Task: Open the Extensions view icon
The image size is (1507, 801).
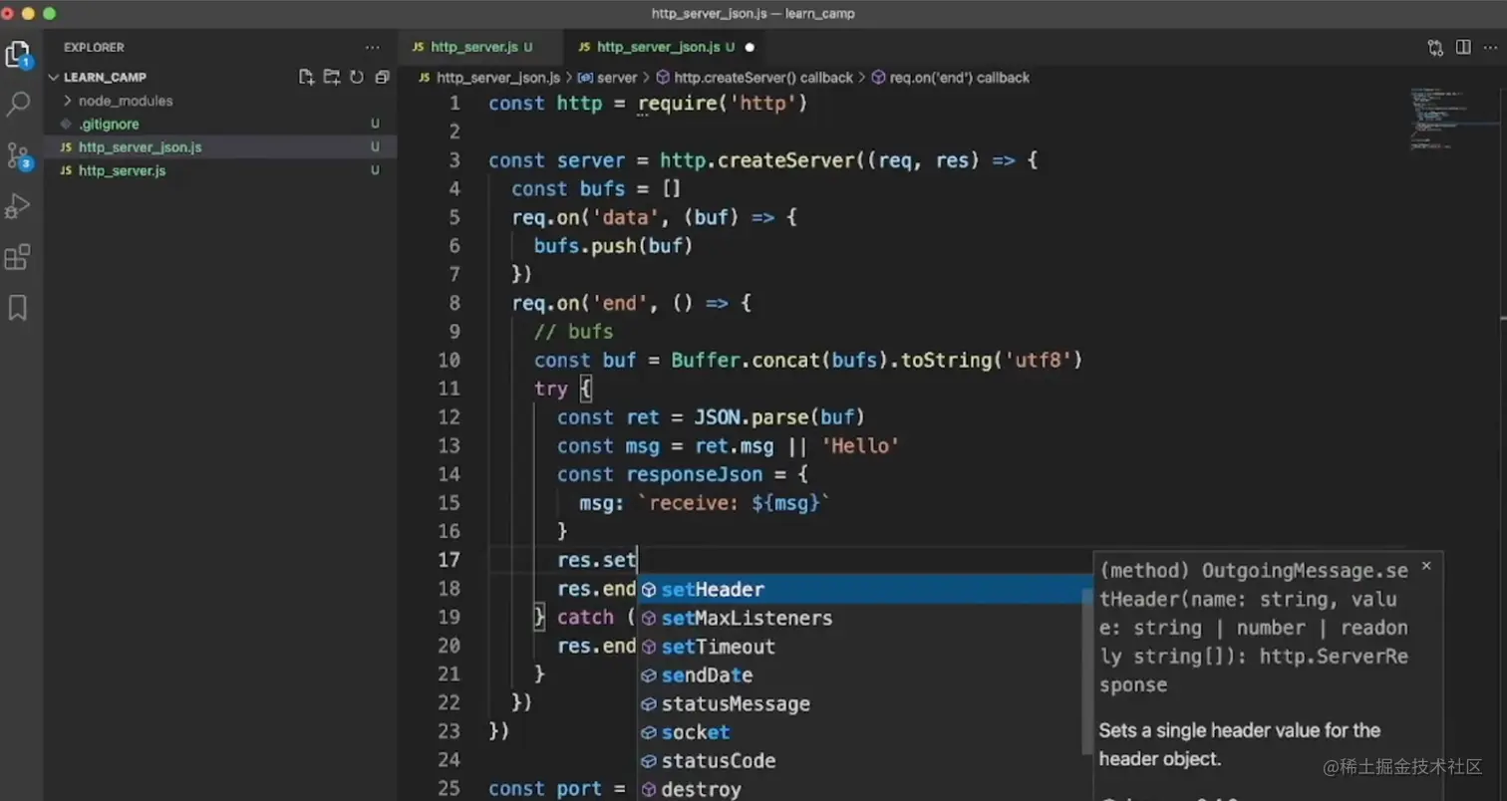Action: [x=18, y=257]
